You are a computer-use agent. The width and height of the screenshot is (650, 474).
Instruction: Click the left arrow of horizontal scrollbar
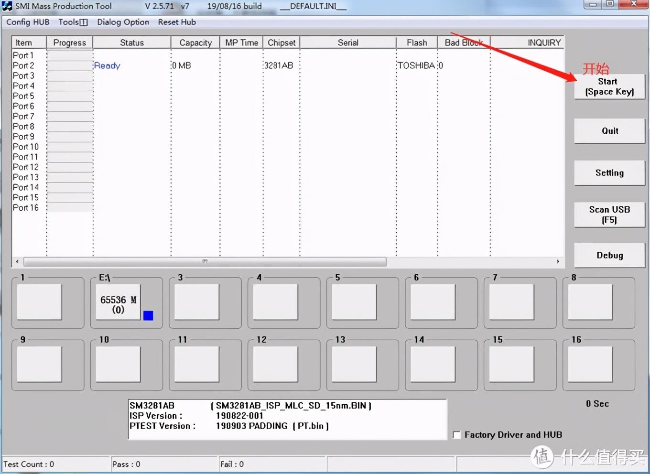click(17, 261)
